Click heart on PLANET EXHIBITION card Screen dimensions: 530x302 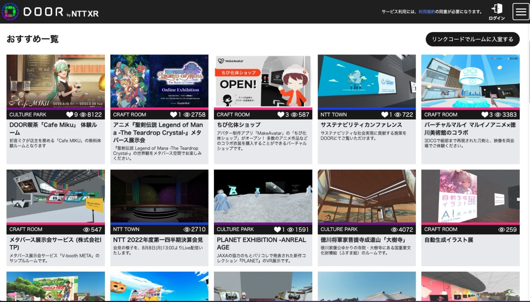(x=277, y=229)
